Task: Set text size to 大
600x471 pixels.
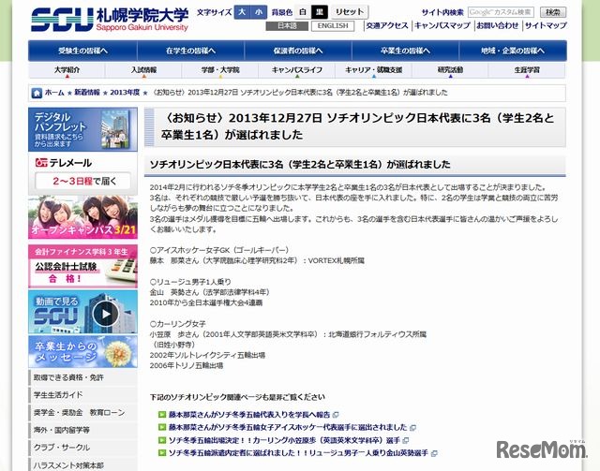Action: tap(242, 12)
